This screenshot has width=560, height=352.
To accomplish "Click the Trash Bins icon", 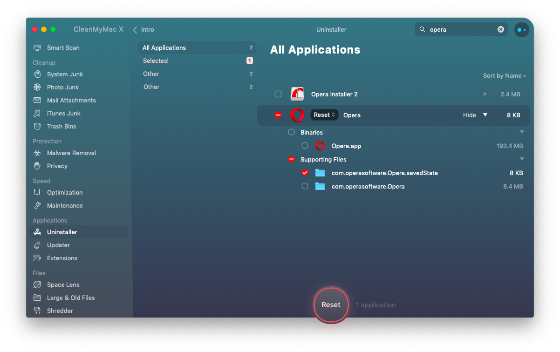I will tap(37, 126).
